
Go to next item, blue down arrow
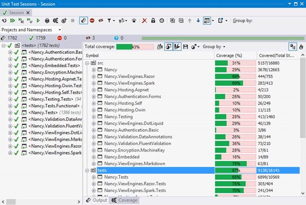point(198,21)
